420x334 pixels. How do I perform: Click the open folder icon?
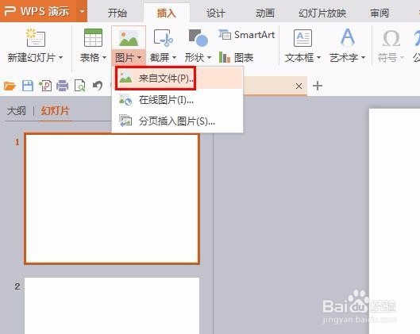click(10, 86)
